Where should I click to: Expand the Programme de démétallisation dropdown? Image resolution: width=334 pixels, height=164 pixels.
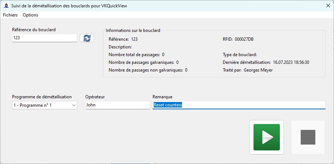point(44,105)
